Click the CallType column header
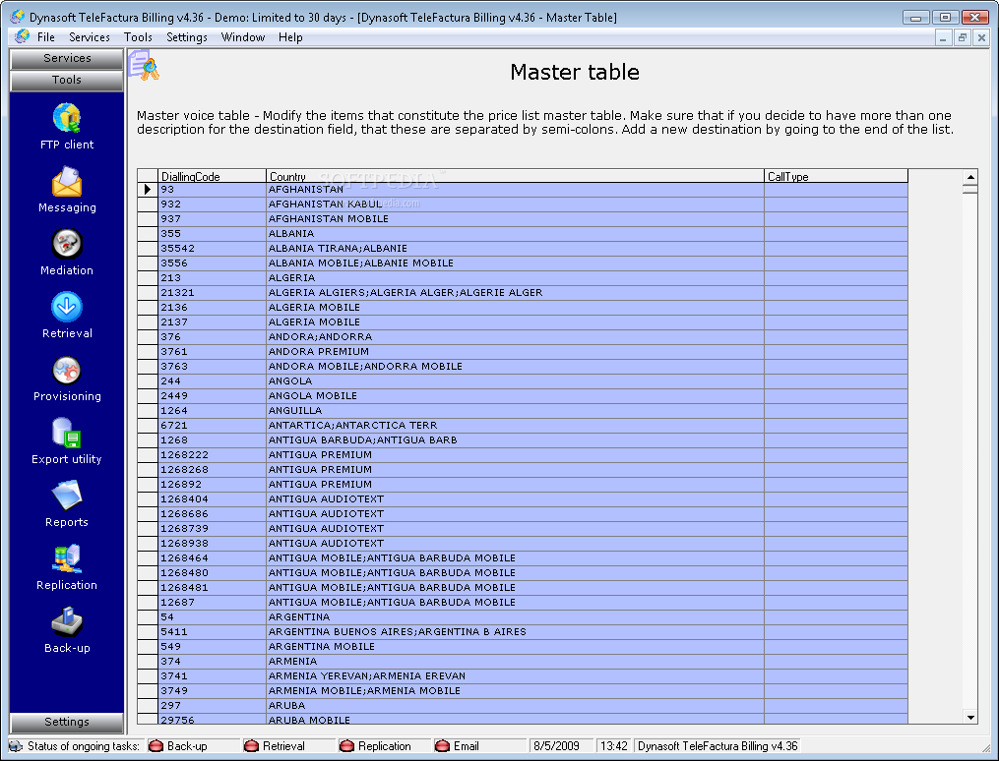The width and height of the screenshot is (999, 761). 836,176
